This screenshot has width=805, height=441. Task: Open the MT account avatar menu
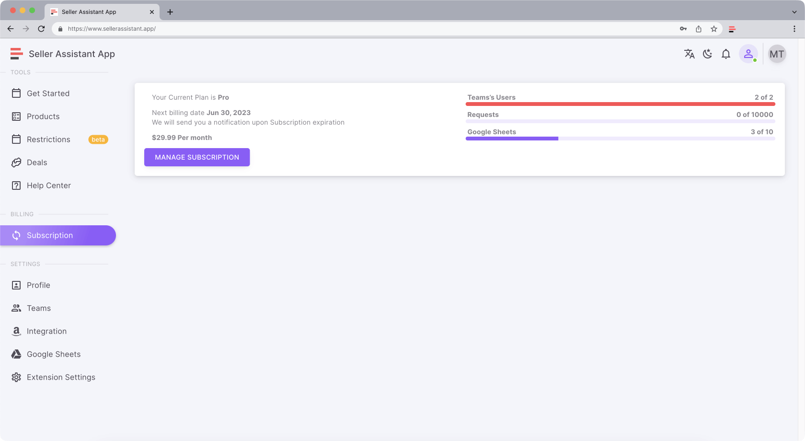pos(776,54)
